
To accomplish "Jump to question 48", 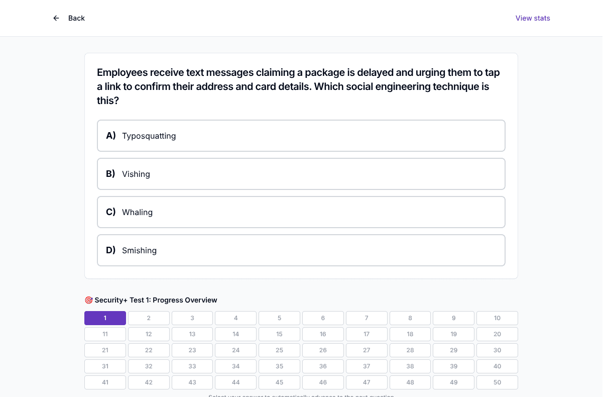I will [x=410, y=382].
